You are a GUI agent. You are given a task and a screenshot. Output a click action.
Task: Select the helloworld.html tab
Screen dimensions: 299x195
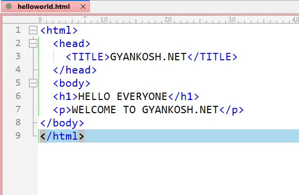(44, 7)
